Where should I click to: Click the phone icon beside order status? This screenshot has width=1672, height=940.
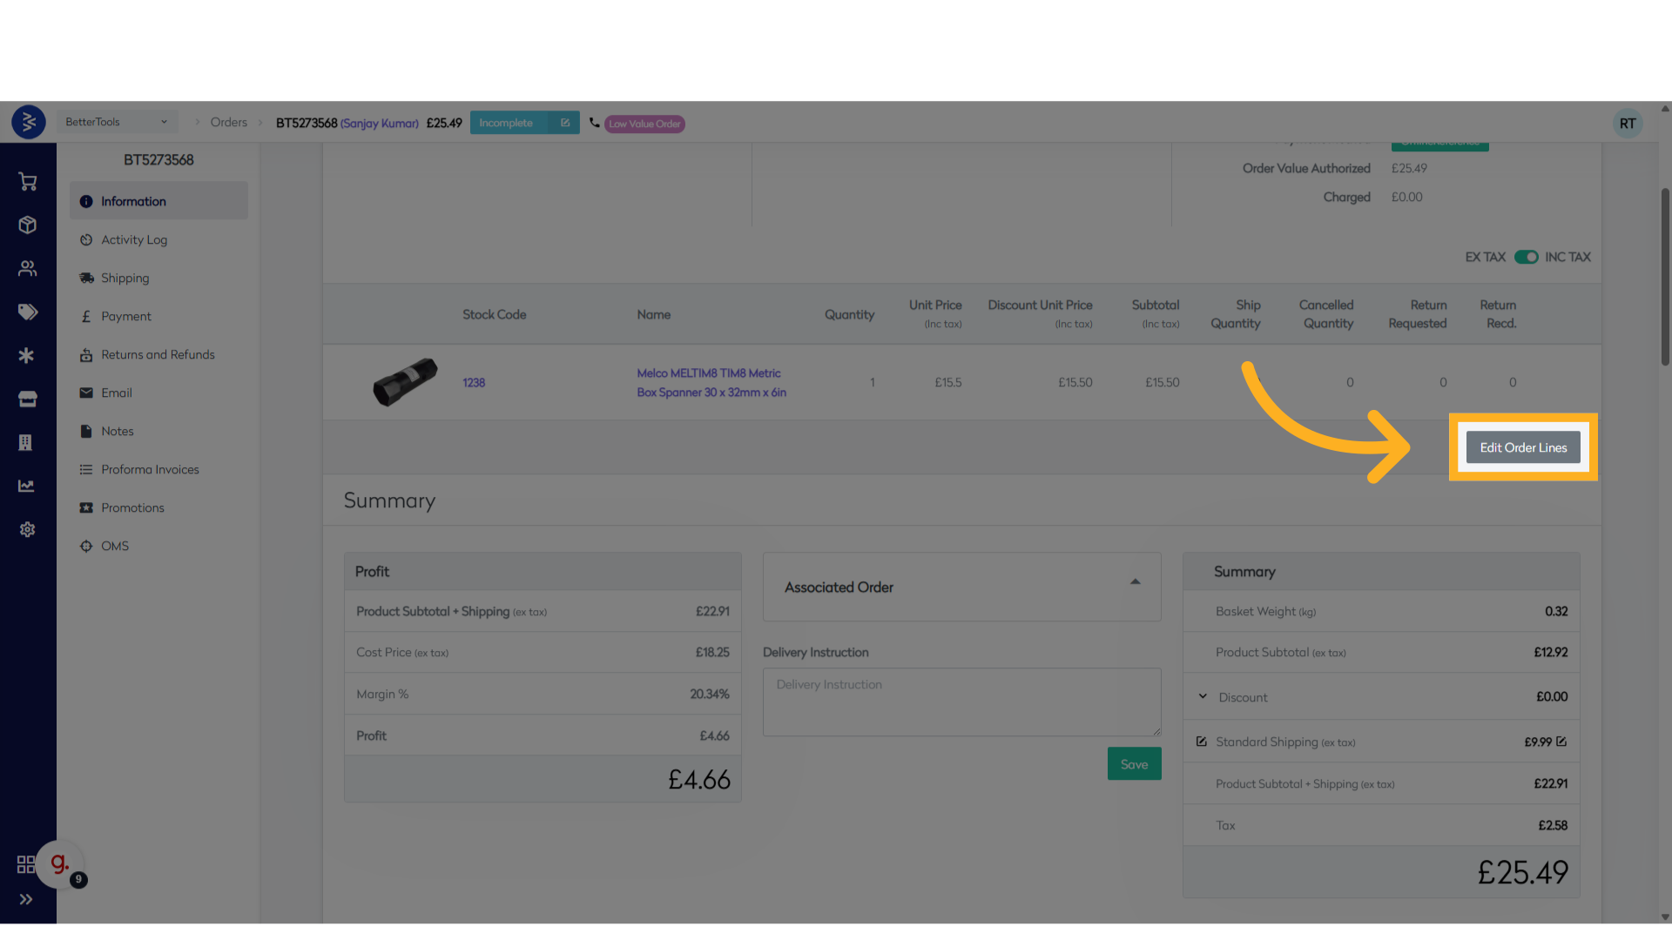pos(594,123)
